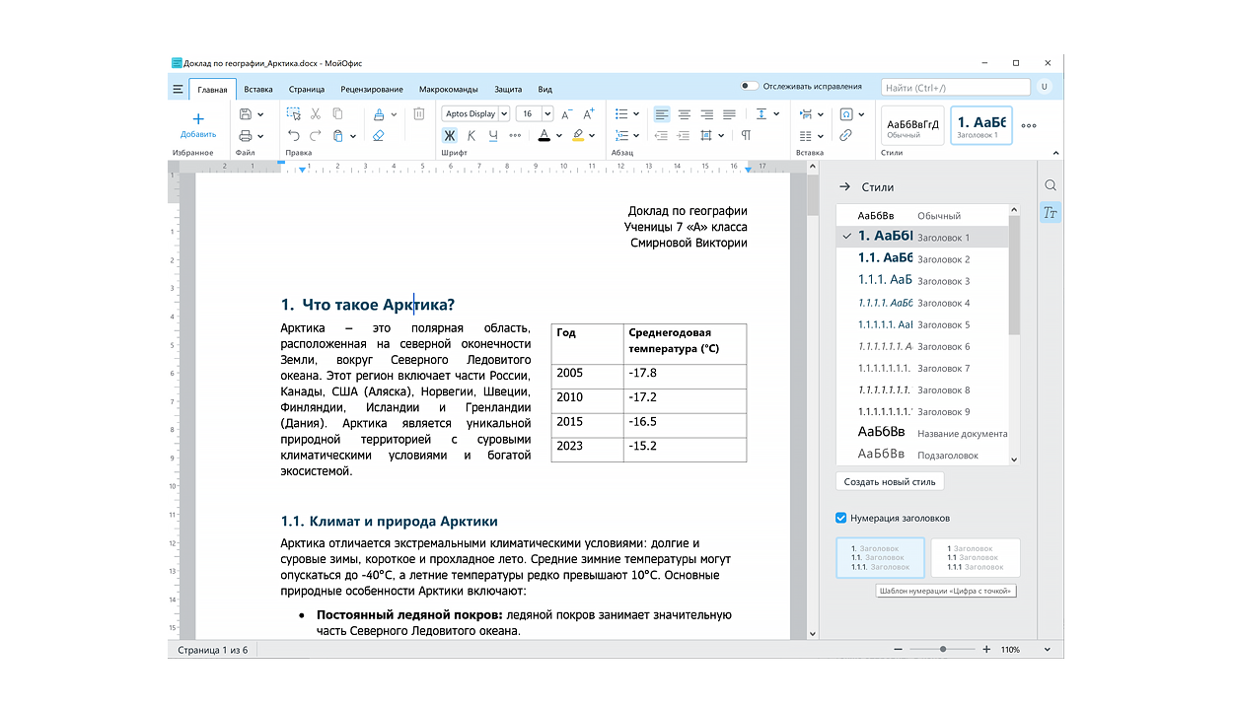
Task: Switch to the Рецензирование tab
Action: pos(372,90)
